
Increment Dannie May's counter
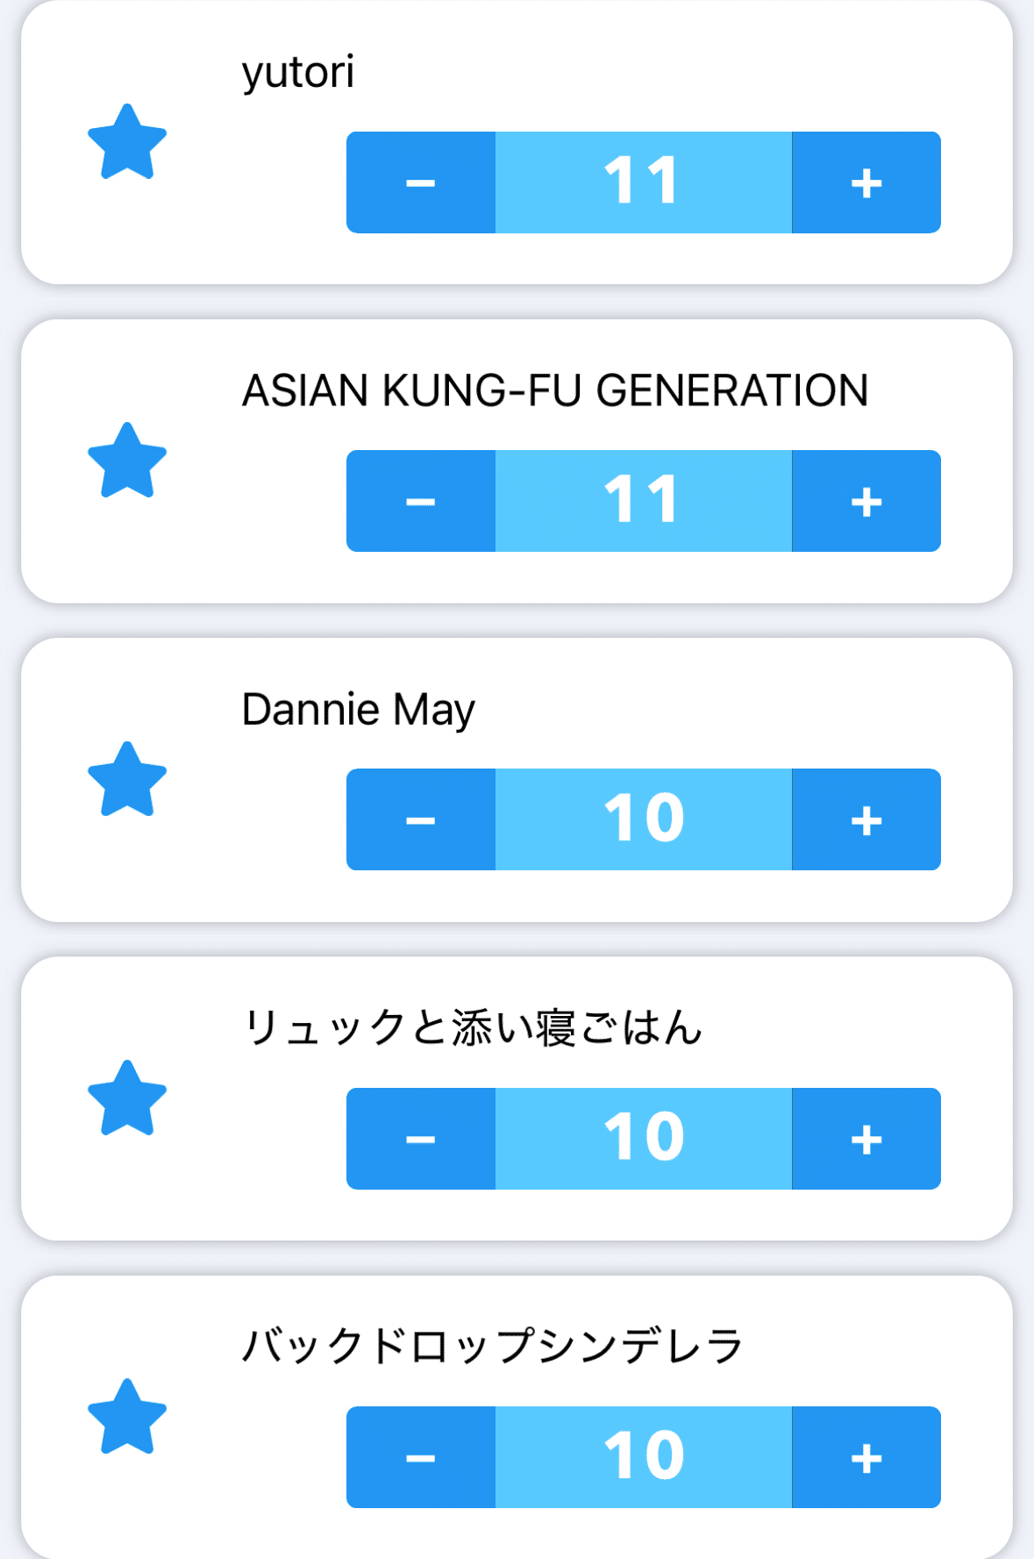866,819
